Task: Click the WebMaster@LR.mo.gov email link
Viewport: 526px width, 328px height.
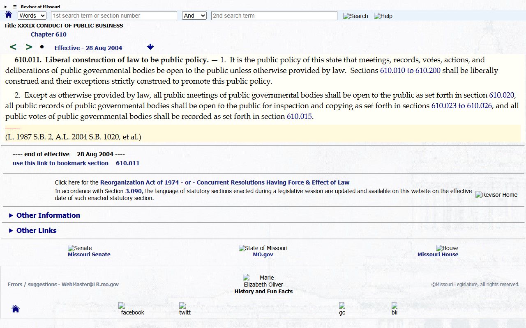Action: point(90,285)
